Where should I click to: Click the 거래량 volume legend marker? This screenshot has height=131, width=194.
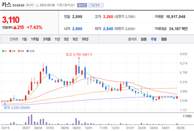[x=184, y=116]
